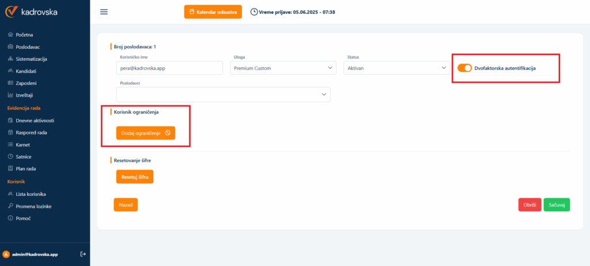590x266 pixels.
Task: Click the Kadrovska logo icon
Action: 12,12
